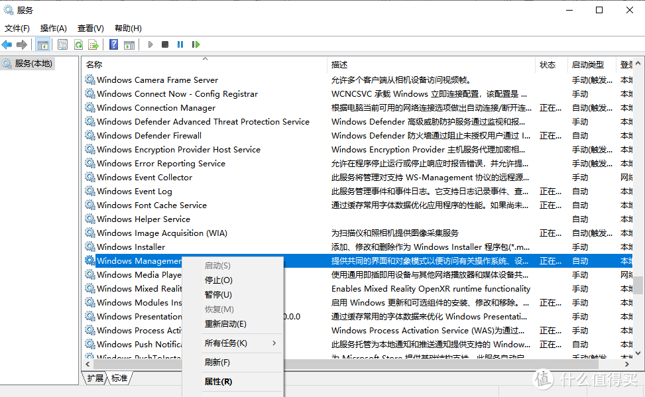
Task: Click the Pause service toolbar icon
Action: click(x=180, y=44)
